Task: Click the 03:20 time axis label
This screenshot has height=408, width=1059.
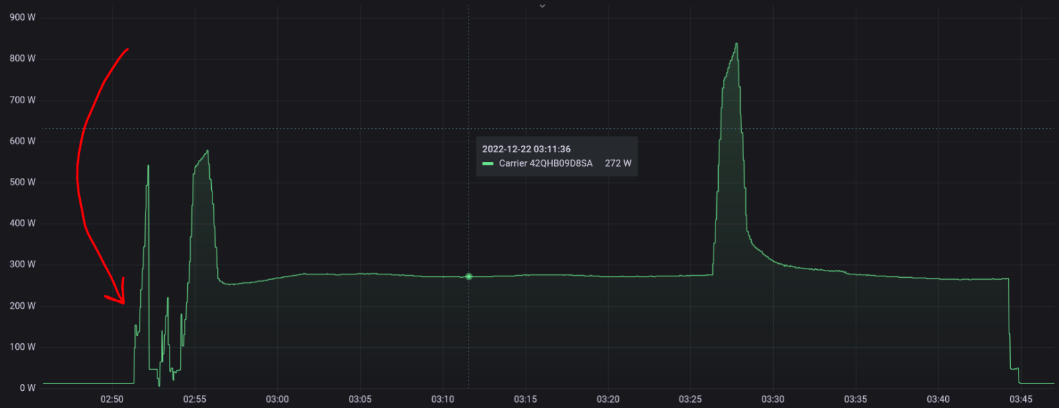Action: point(608,399)
